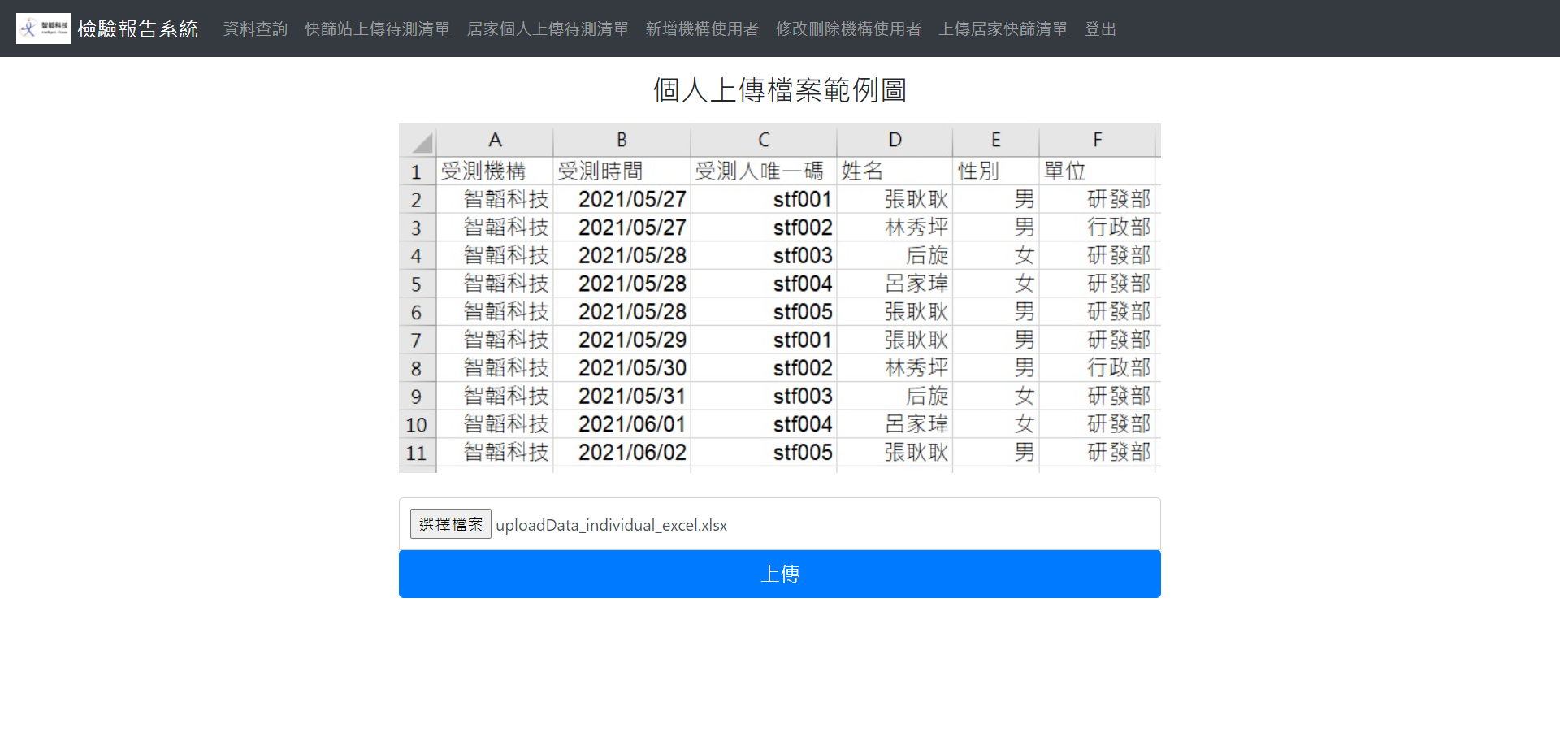1560x733 pixels.
Task: Click the Excel example image thumbnail
Action: pyautogui.click(x=780, y=297)
